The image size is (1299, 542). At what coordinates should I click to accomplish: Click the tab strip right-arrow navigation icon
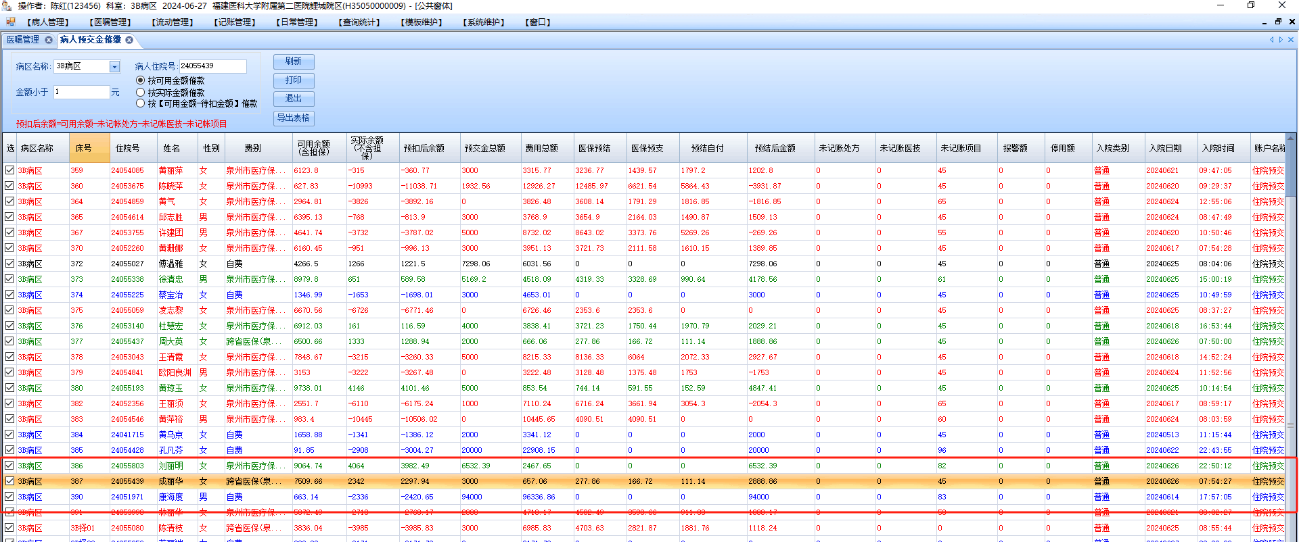click(1281, 40)
